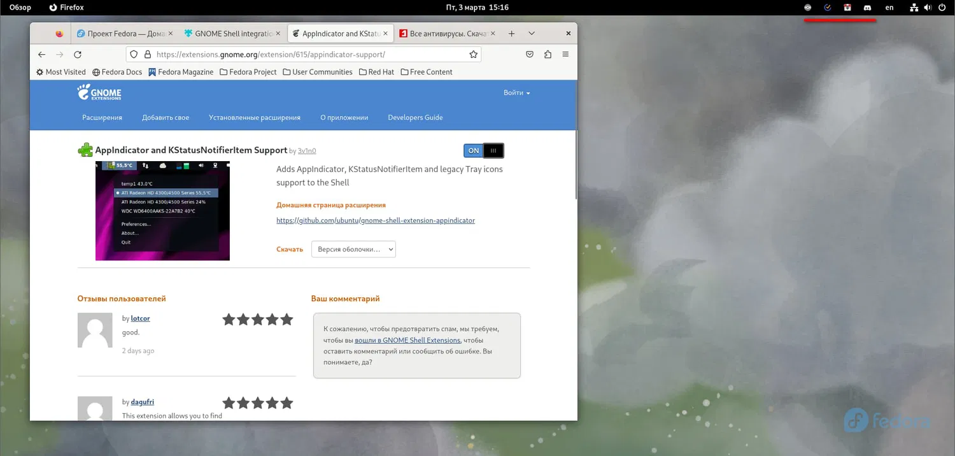The image size is (955, 456).
Task: Open Firefox View pinned tab
Action: [59, 34]
